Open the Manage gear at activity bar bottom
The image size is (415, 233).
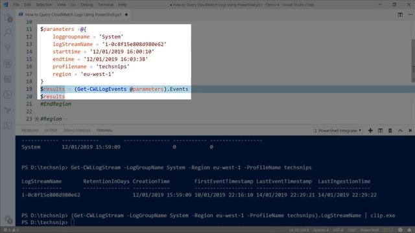click(x=8, y=219)
